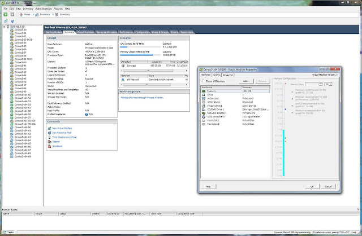
Task: Open the Edit menu
Action: click(11, 9)
